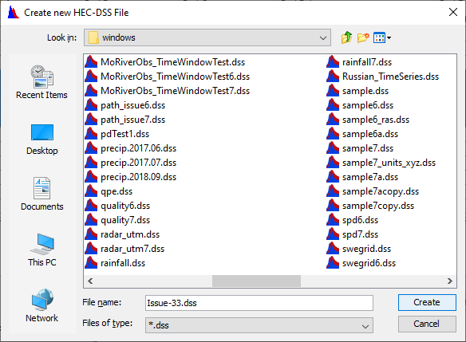Jump to Desktop location

pyautogui.click(x=42, y=140)
